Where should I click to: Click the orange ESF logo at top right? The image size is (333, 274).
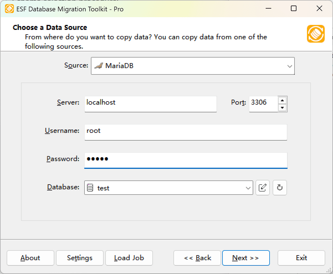(316, 34)
